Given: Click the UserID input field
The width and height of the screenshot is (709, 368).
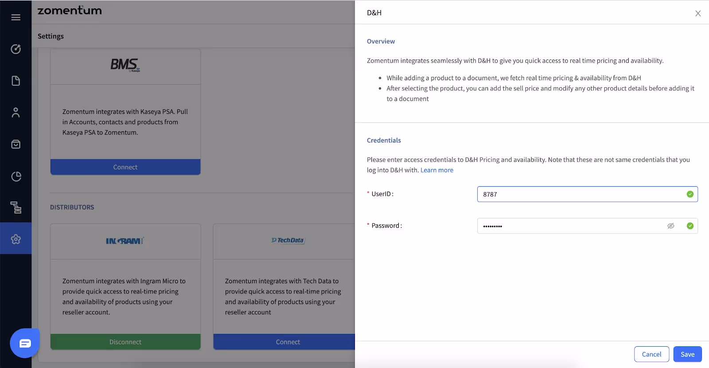Looking at the screenshot, I should point(587,194).
